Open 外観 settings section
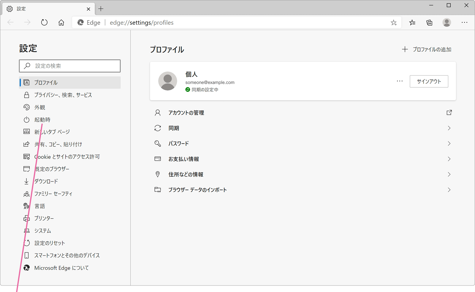Viewport: 475px width, 292px height. click(x=70, y=107)
